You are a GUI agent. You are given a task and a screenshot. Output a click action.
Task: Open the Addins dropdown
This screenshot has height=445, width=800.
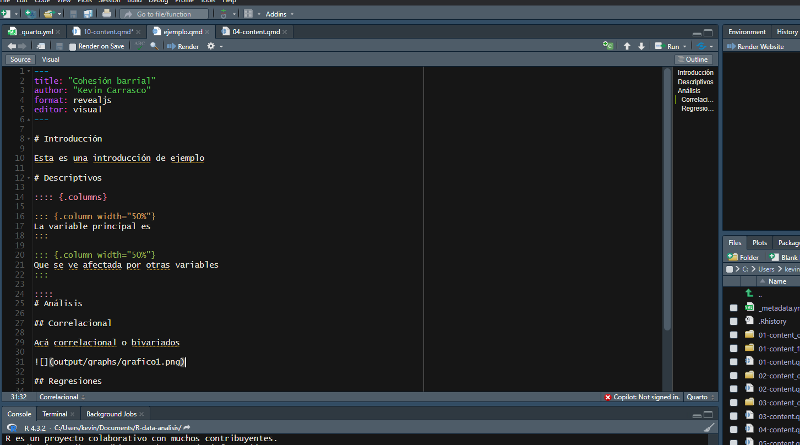tap(280, 14)
